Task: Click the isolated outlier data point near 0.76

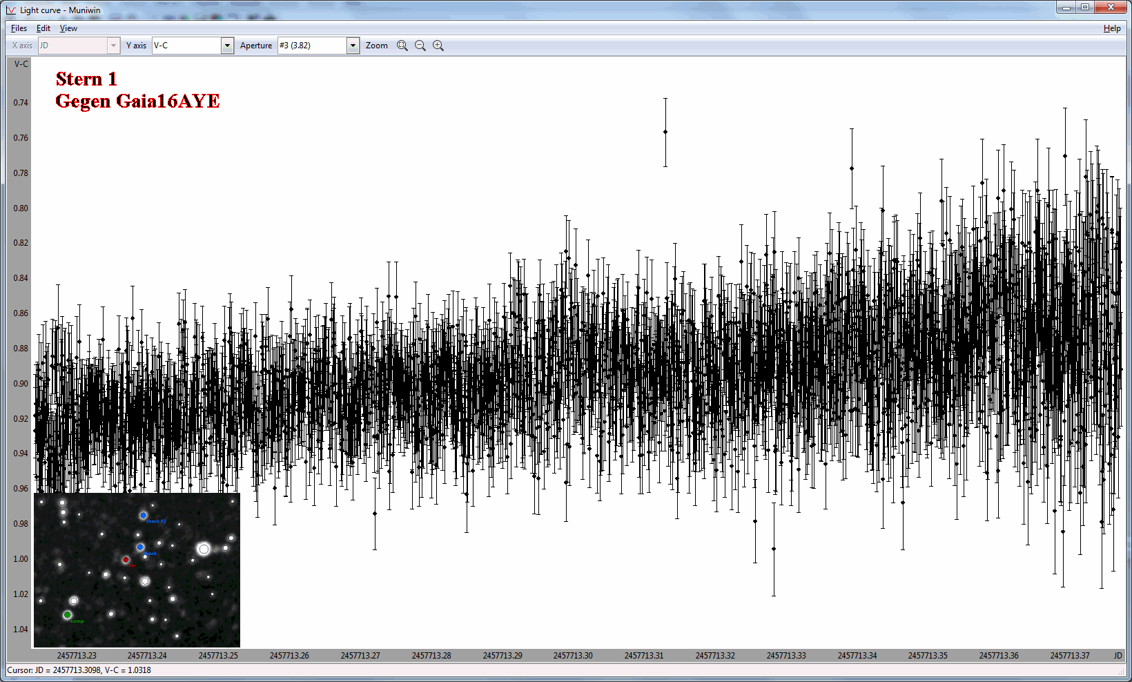Action: point(665,132)
